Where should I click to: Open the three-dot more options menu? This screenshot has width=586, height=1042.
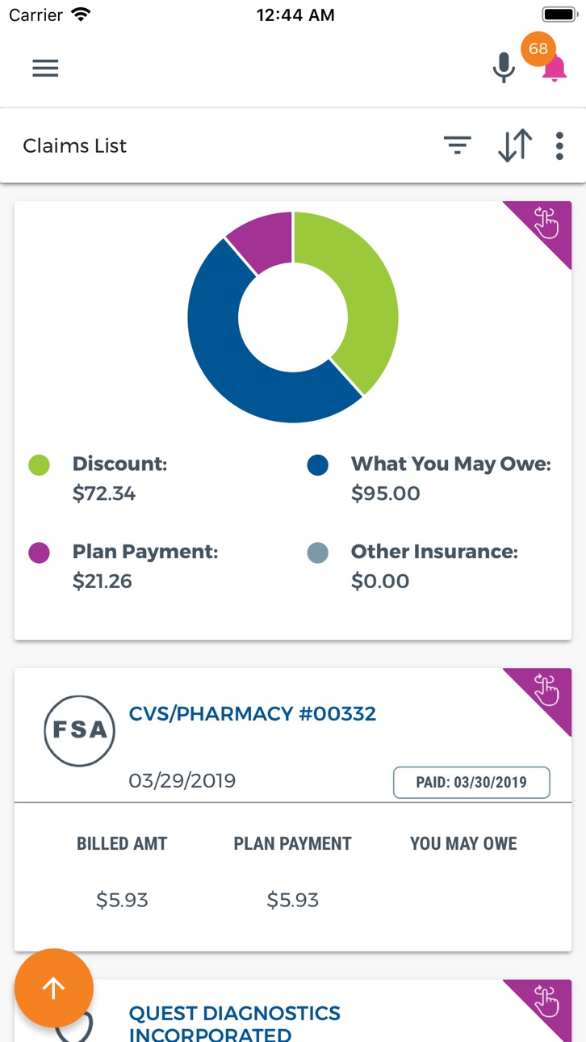(x=559, y=145)
